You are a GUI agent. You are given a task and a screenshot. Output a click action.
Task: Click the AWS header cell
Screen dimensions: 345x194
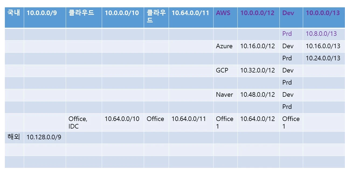click(225, 18)
